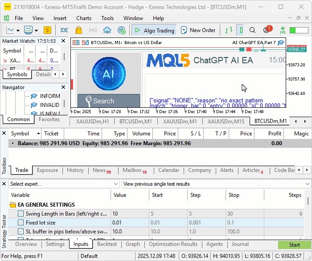Click the INFORM expert advisor in Navigator
Screen dimensions: 312x261
point(50,96)
